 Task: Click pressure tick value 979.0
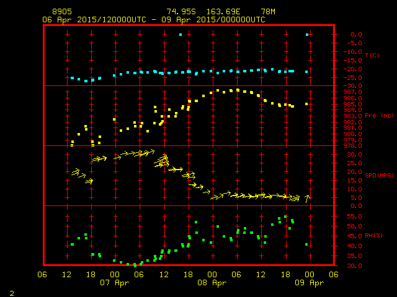[x=353, y=140]
